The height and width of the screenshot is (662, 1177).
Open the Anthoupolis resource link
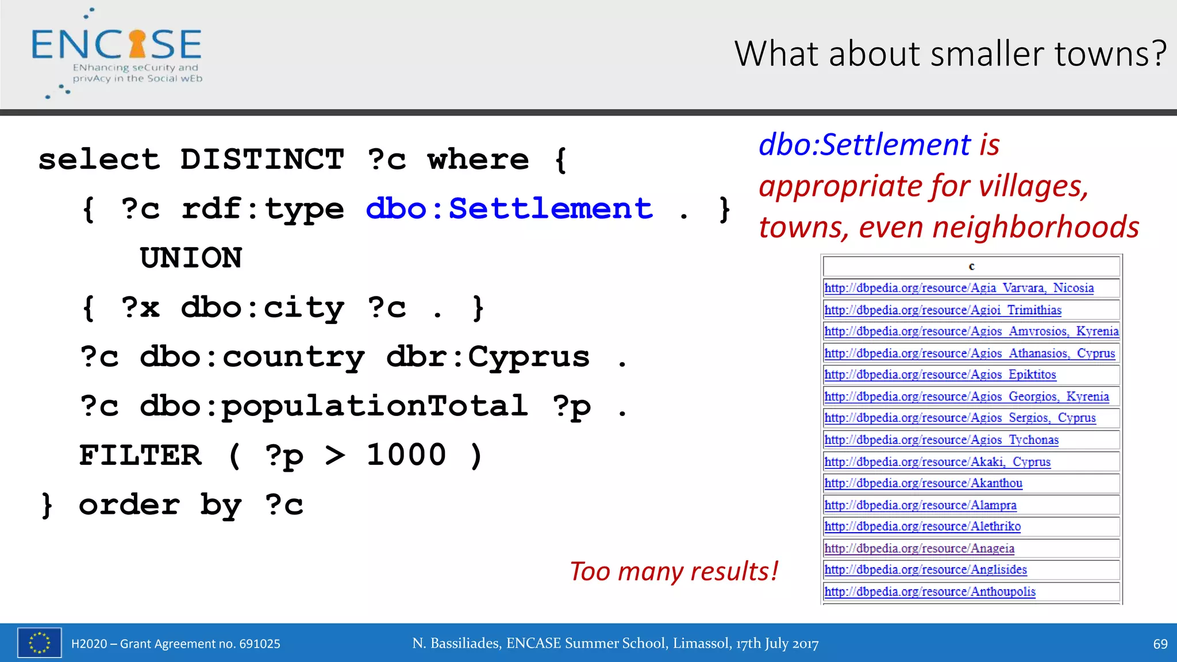929,591
